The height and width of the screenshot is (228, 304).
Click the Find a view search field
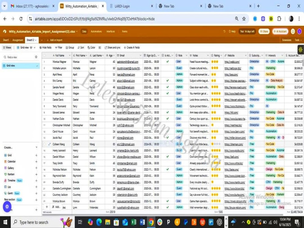pyautogui.click(x=19, y=57)
